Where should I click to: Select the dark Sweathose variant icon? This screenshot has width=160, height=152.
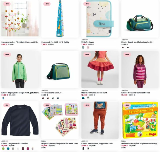click(83, 148)
